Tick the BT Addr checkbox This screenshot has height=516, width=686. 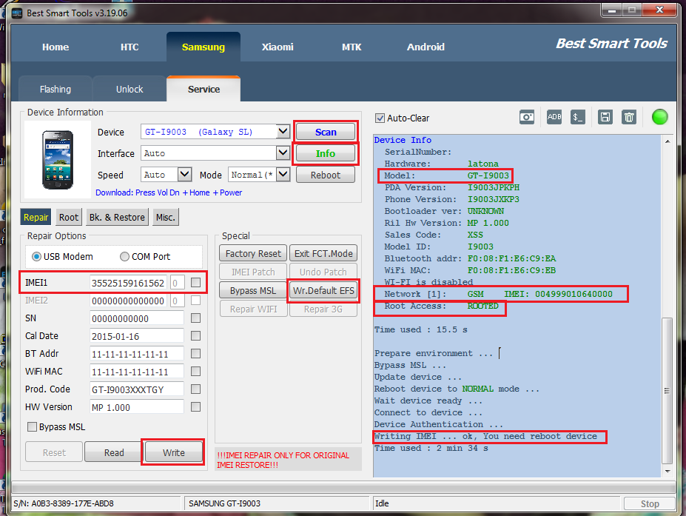(x=195, y=353)
